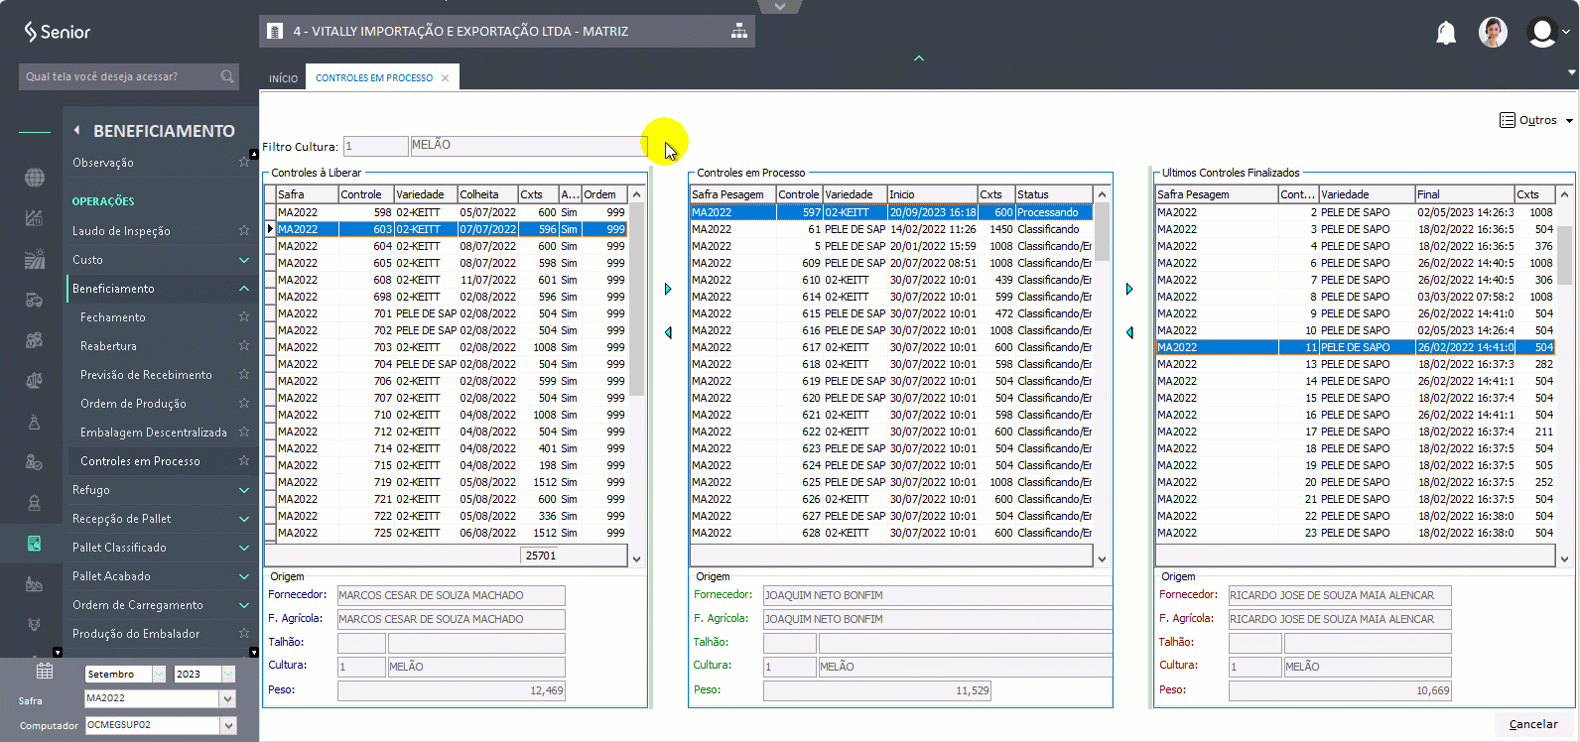This screenshot has height=742, width=1580.
Task: Click the calendar icon beside Setembro
Action: tap(45, 672)
